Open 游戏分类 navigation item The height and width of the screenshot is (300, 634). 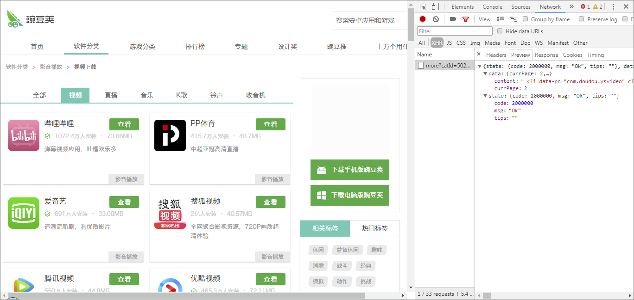coord(142,47)
